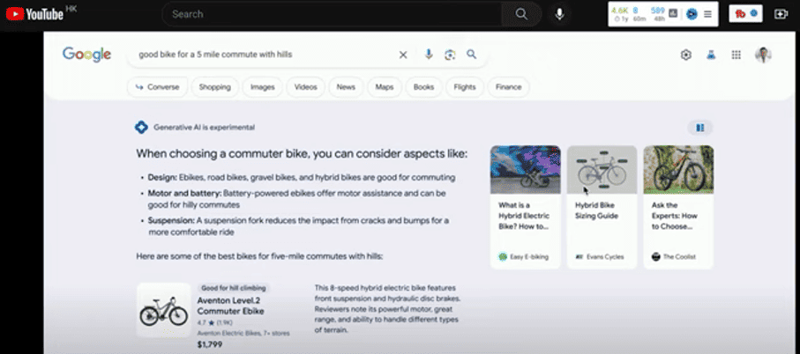Click the $1,799 price
This screenshot has height=354, width=800.
211,345
